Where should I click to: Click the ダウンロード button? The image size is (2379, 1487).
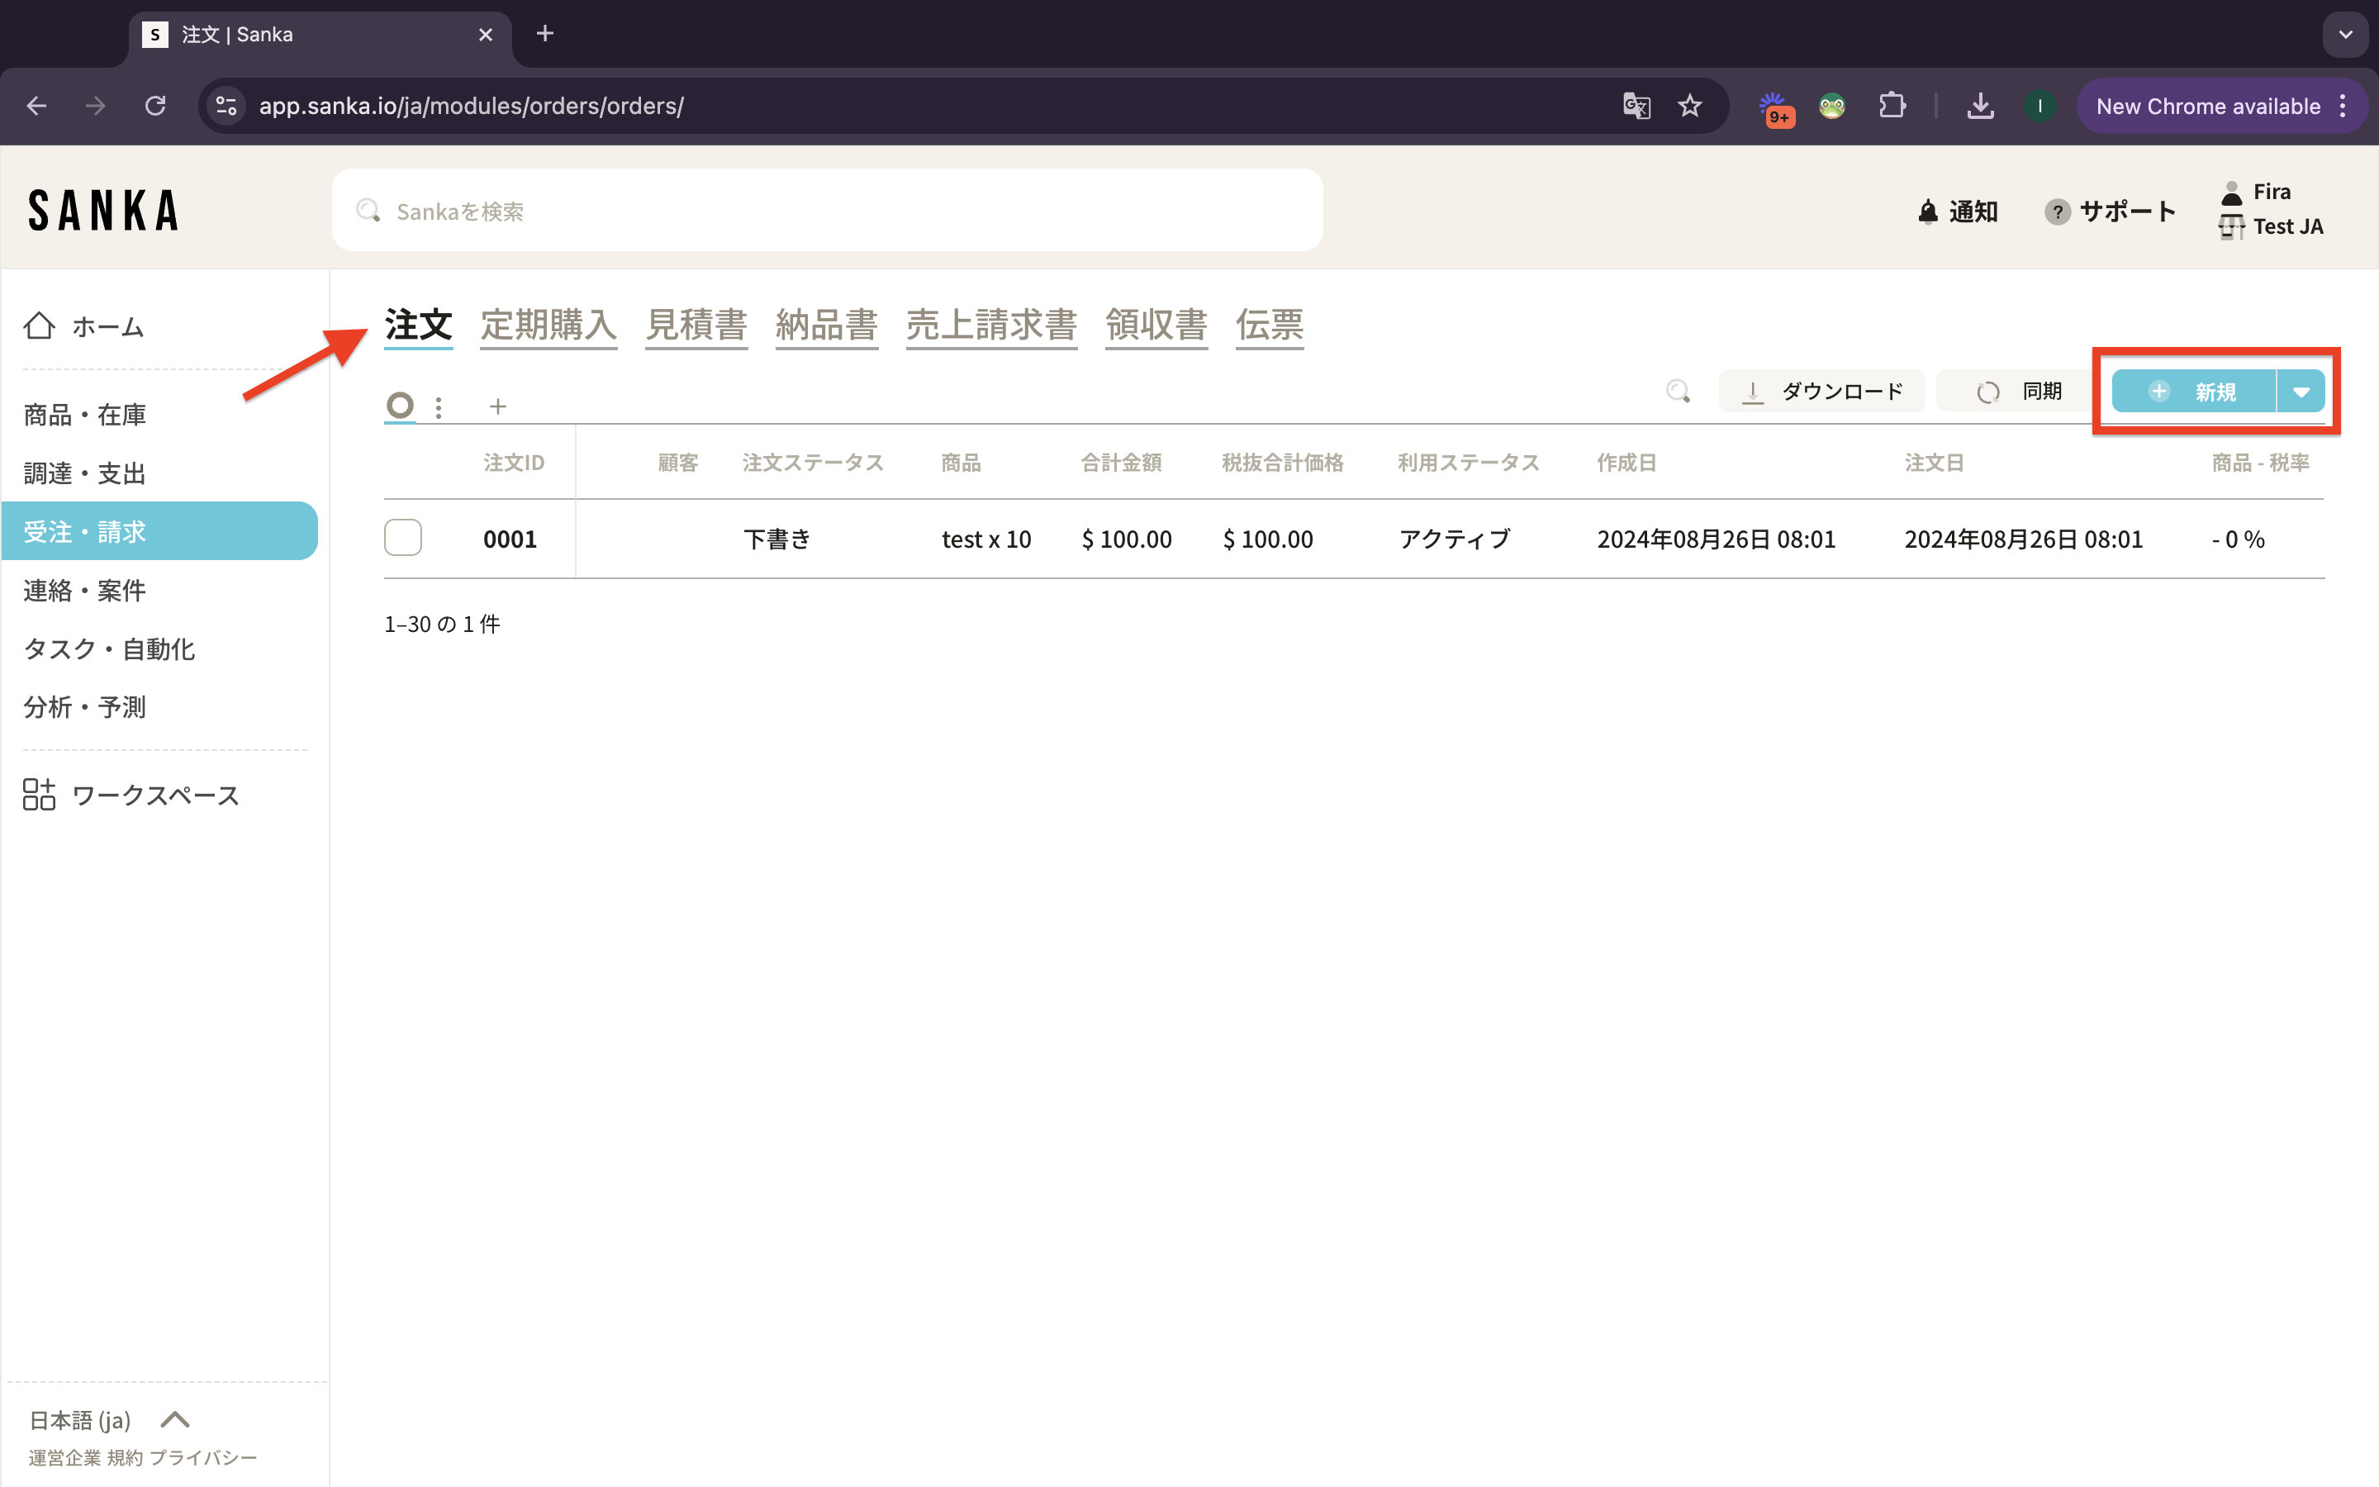coord(1821,392)
